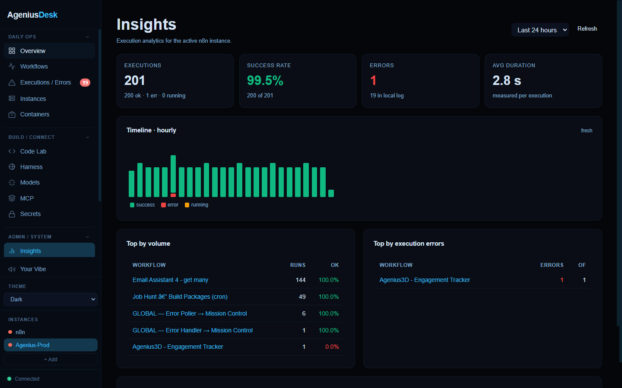Open the Secrets page

[x=49, y=214]
